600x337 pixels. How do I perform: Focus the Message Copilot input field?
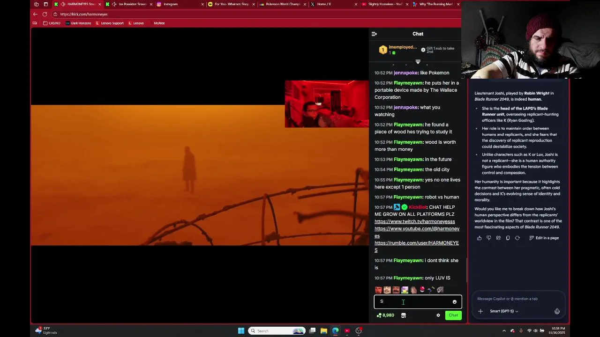518,299
